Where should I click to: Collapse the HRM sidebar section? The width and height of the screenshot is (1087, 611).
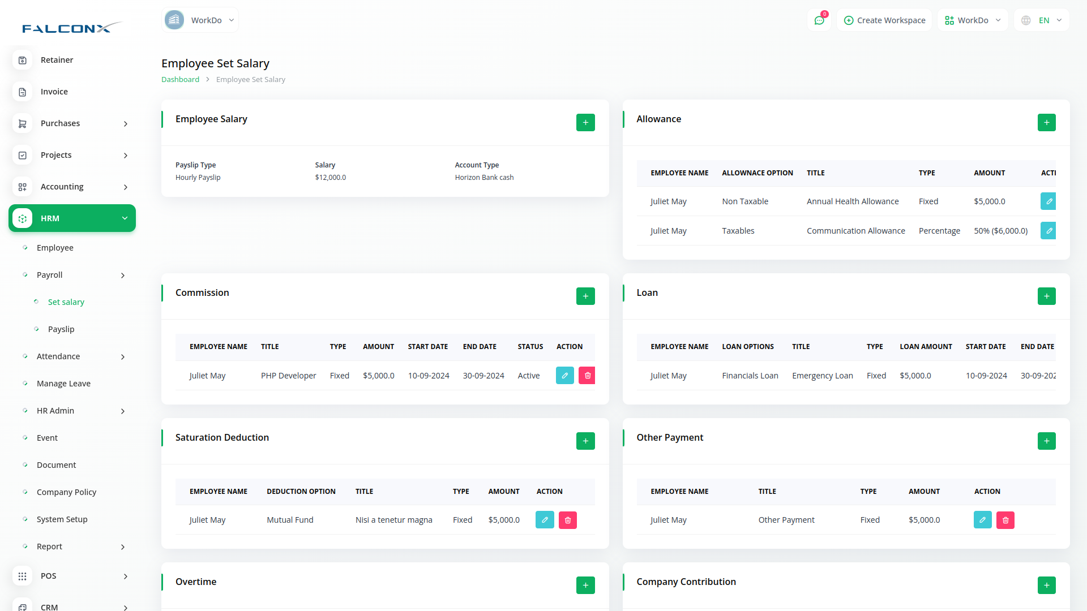72,218
